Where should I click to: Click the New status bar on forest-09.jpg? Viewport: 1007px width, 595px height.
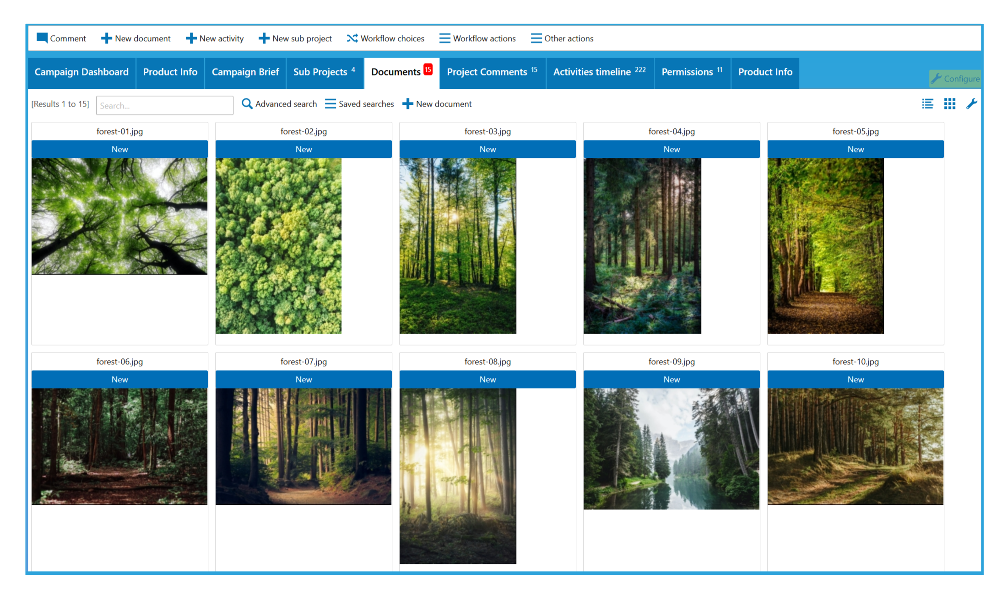tap(671, 379)
